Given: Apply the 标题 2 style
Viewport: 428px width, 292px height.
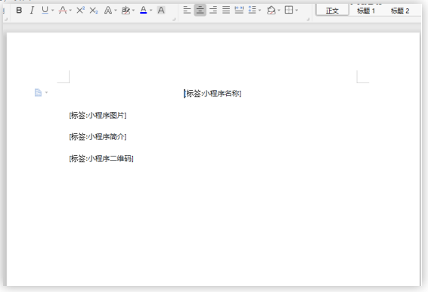Looking at the screenshot, I should coord(400,11).
